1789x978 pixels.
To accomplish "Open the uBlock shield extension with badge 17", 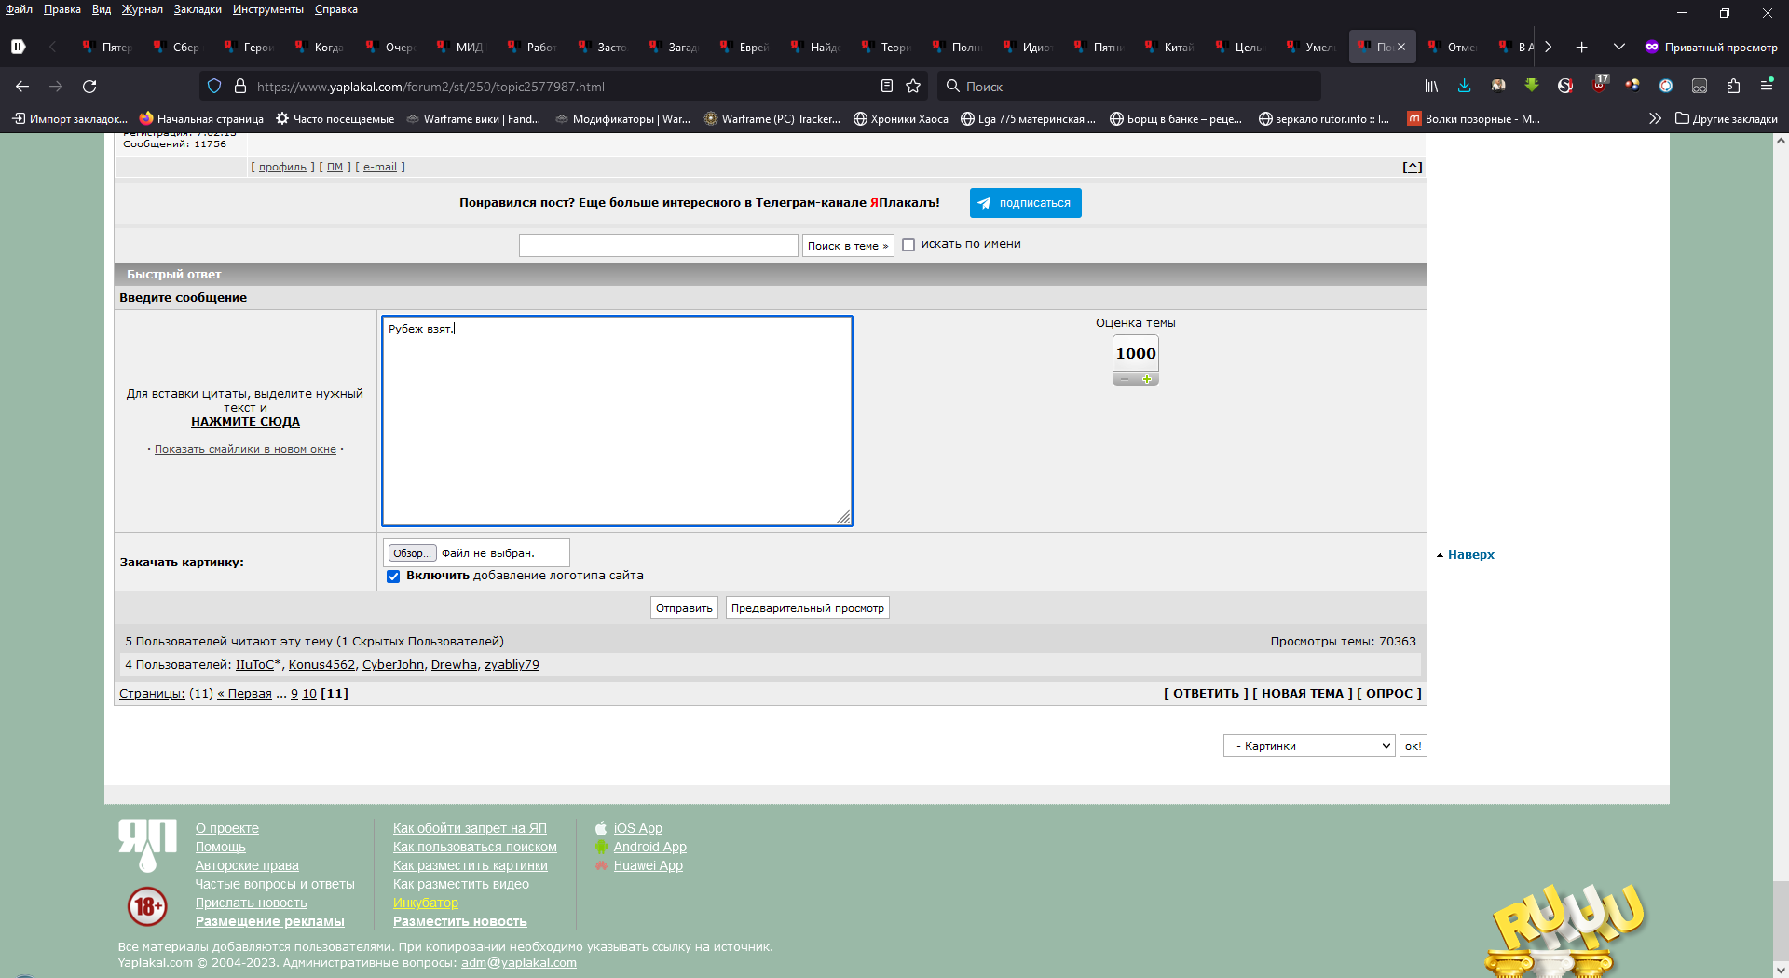I will (1600, 85).
